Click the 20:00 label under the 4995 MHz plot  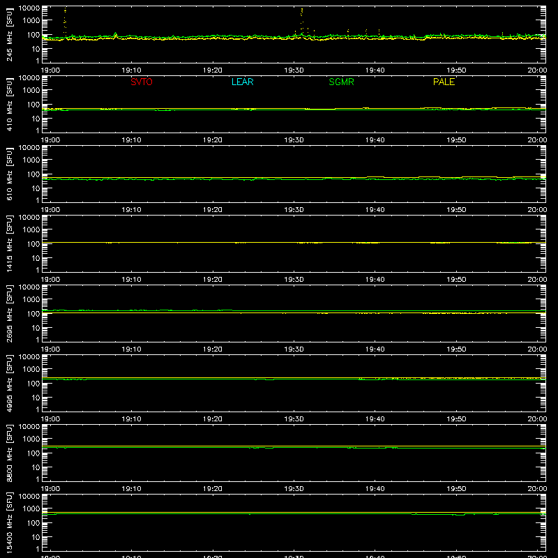[537, 419]
